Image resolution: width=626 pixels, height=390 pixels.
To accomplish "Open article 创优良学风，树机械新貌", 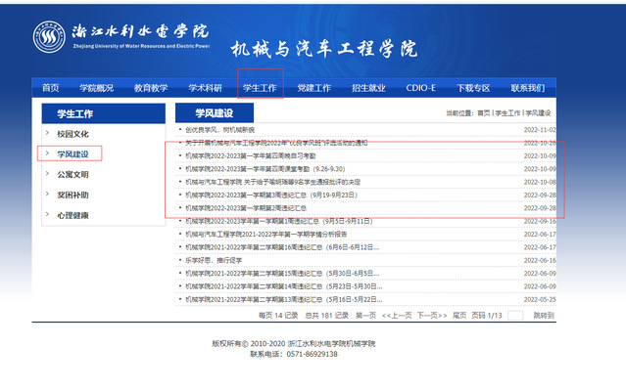I will (x=220, y=130).
